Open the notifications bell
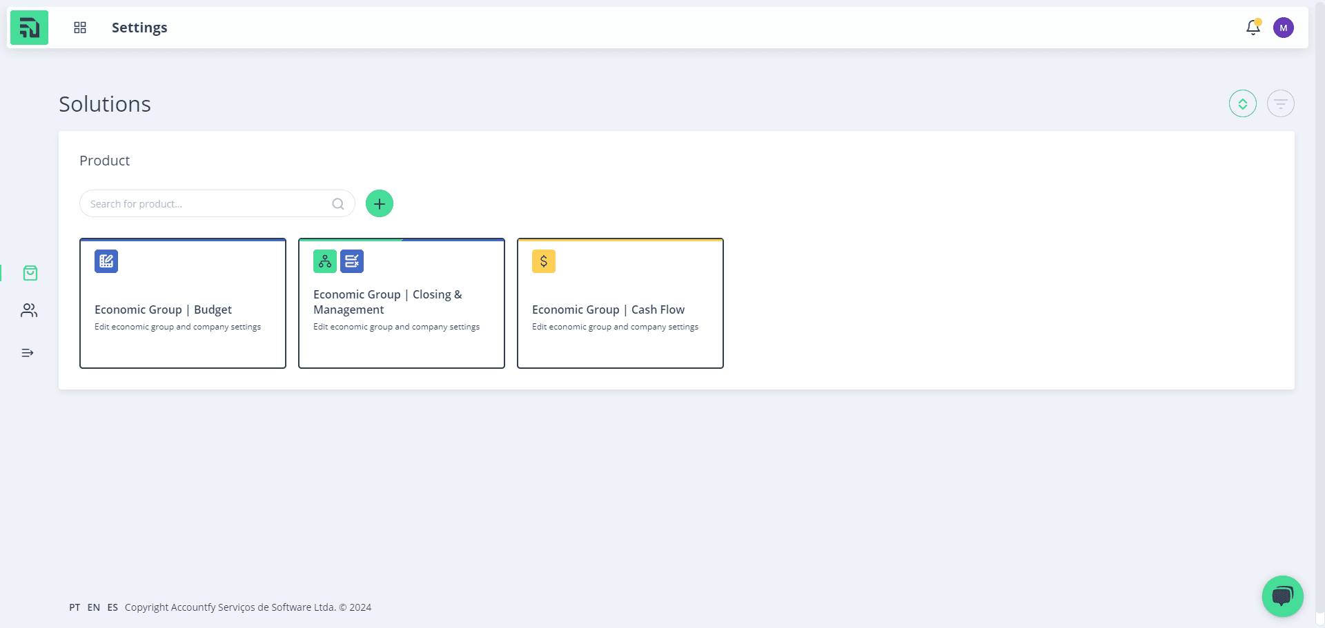 (1253, 28)
